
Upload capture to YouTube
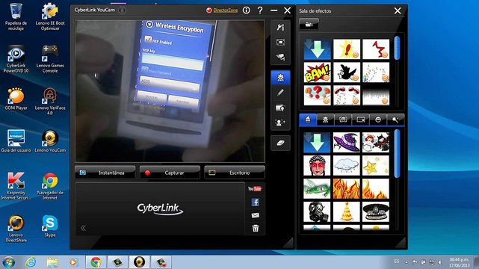[255, 189]
